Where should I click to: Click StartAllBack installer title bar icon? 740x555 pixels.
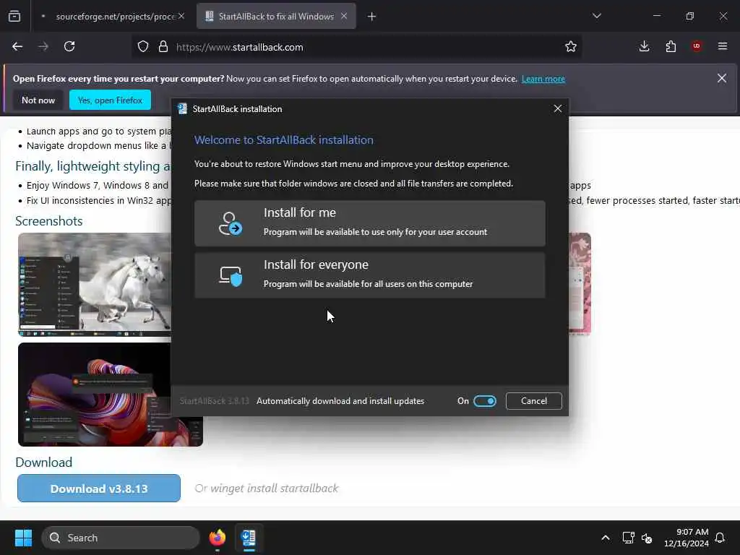pyautogui.click(x=182, y=109)
